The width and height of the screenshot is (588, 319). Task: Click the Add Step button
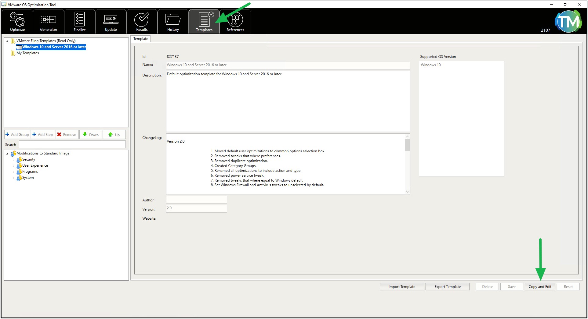tap(43, 134)
